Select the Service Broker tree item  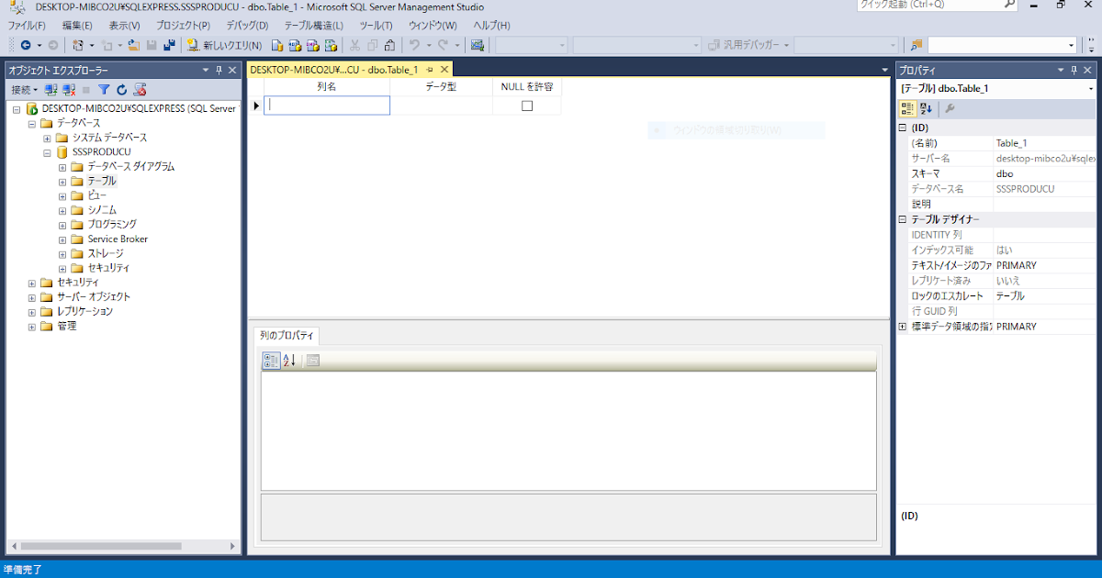pos(118,239)
